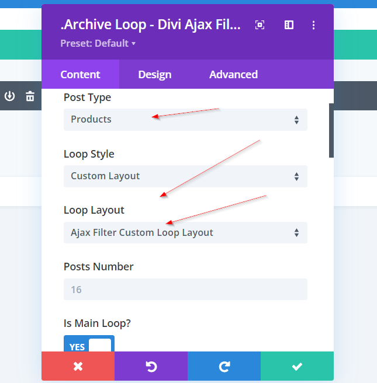Switch to the Design tab
This screenshot has width=377, height=383.
pyautogui.click(x=154, y=75)
